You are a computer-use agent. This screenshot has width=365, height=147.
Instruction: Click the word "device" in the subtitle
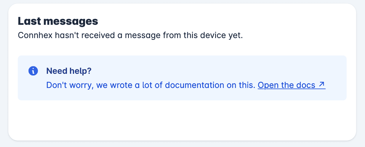(x=212, y=36)
